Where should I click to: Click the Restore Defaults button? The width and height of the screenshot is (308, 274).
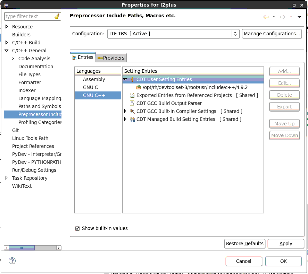point(245,244)
